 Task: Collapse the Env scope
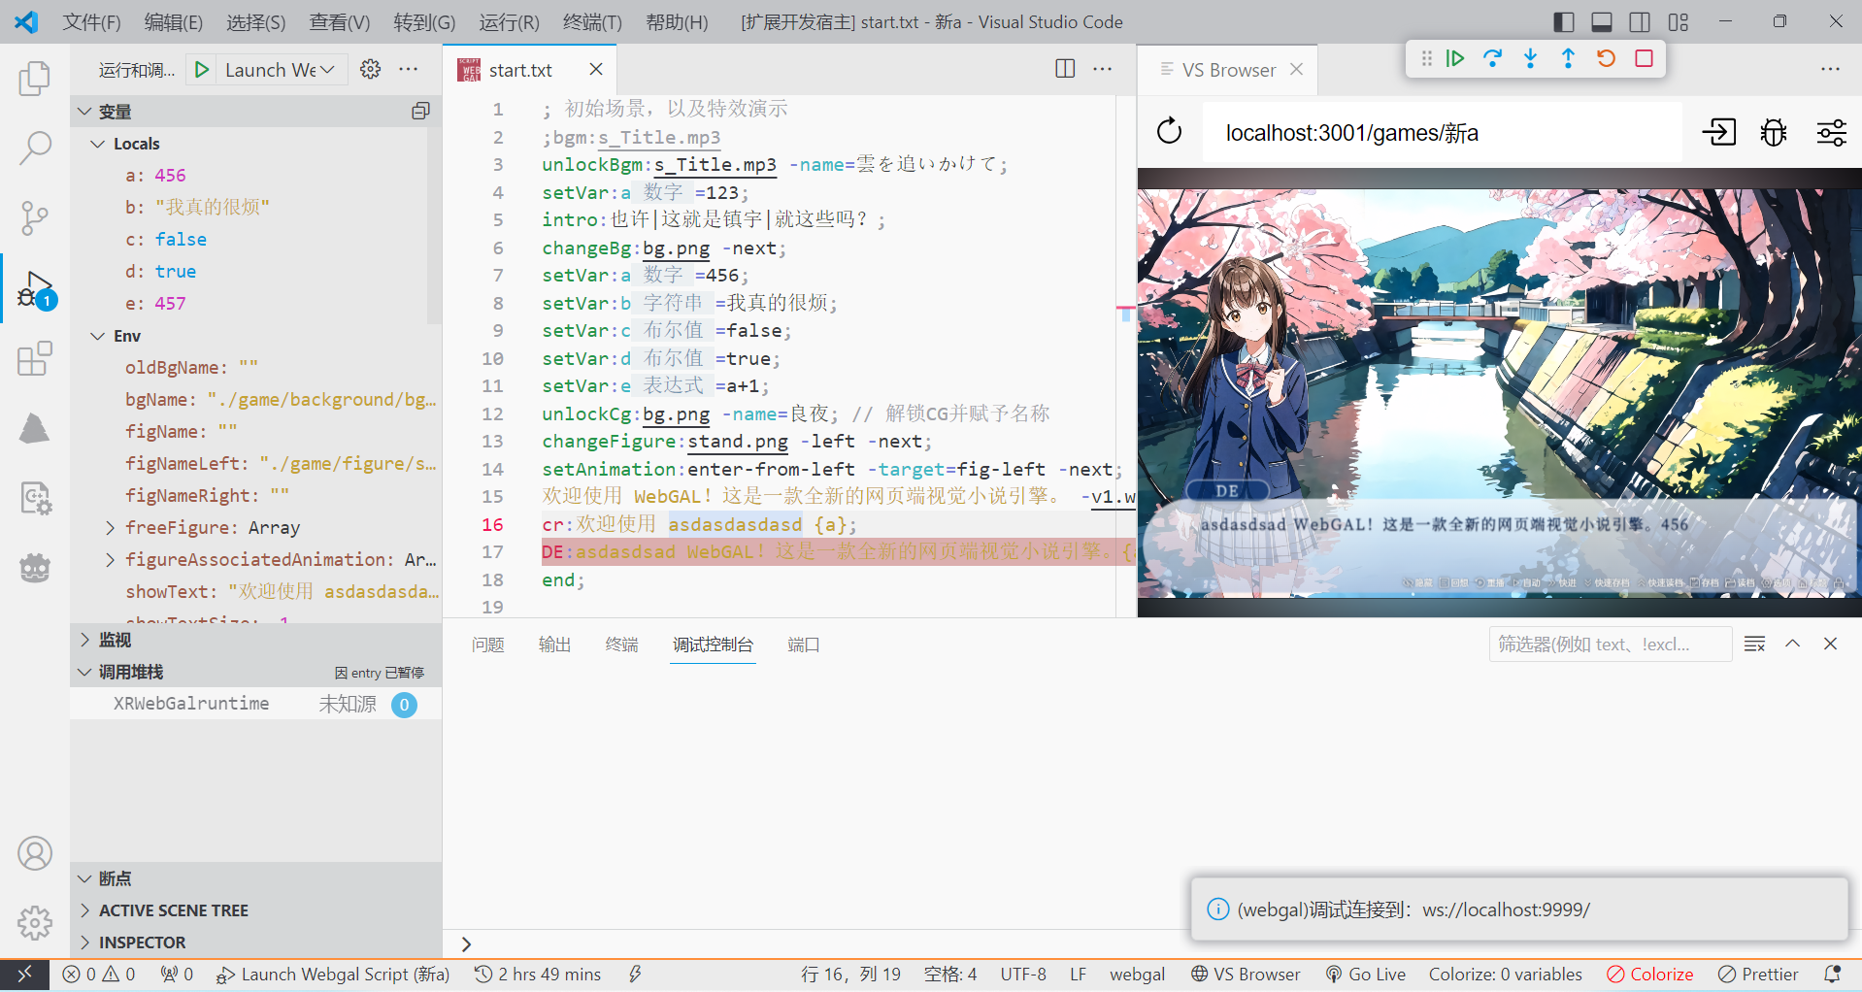[97, 336]
